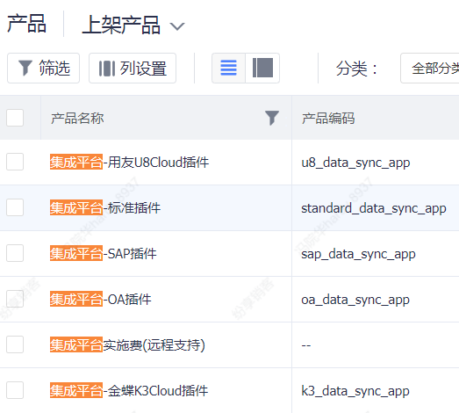Switch to split panel view icon
The image size is (459, 413).
click(x=262, y=68)
